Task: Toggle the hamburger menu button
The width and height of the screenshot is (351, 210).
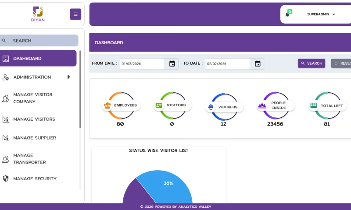Action: (x=75, y=14)
